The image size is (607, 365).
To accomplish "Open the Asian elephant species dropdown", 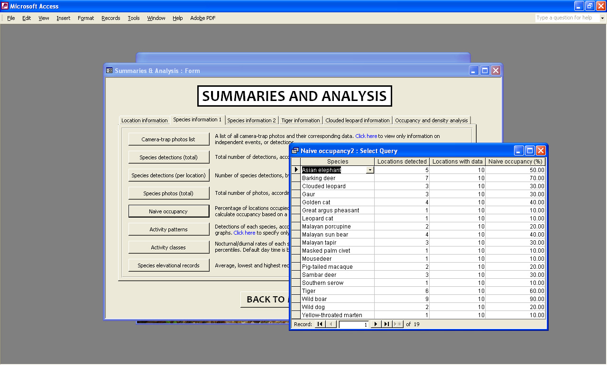I will pyautogui.click(x=370, y=170).
